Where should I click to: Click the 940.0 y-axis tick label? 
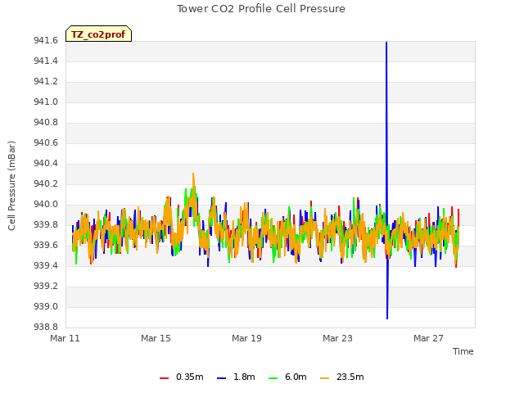click(x=46, y=204)
